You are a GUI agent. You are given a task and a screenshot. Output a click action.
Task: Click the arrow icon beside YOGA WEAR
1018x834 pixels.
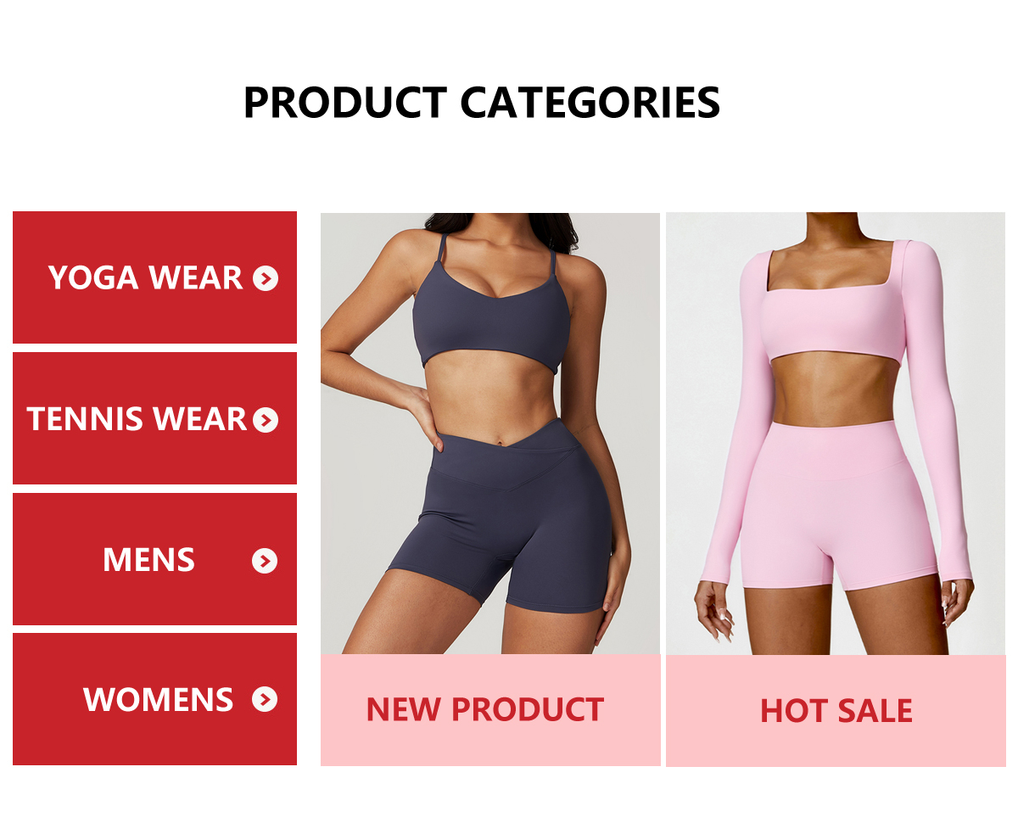coord(266,278)
